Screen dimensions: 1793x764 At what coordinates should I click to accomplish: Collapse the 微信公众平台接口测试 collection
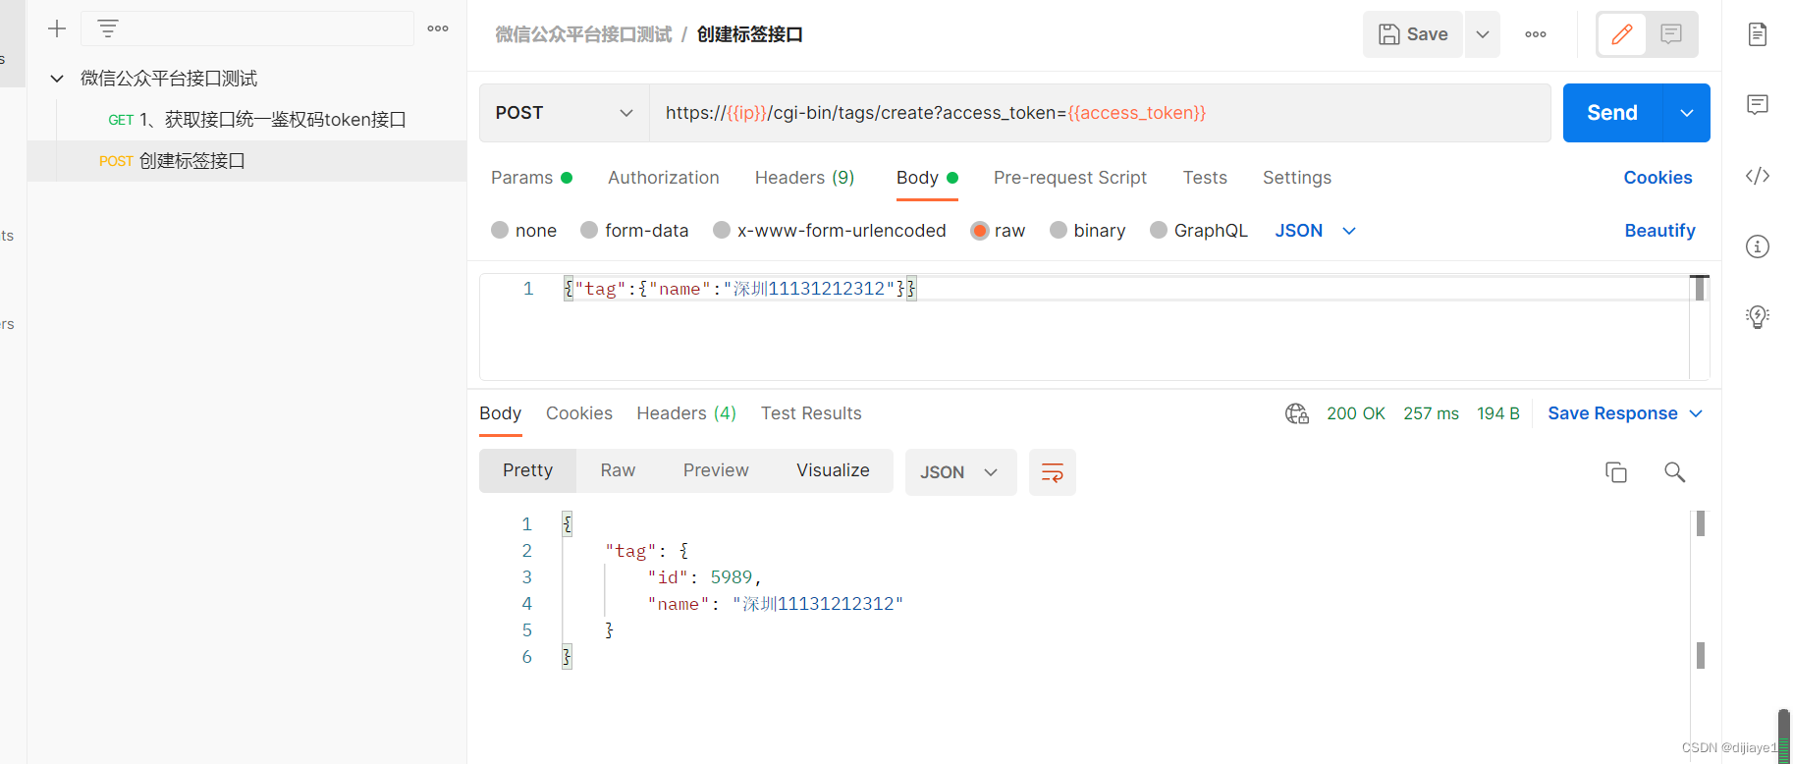[57, 79]
